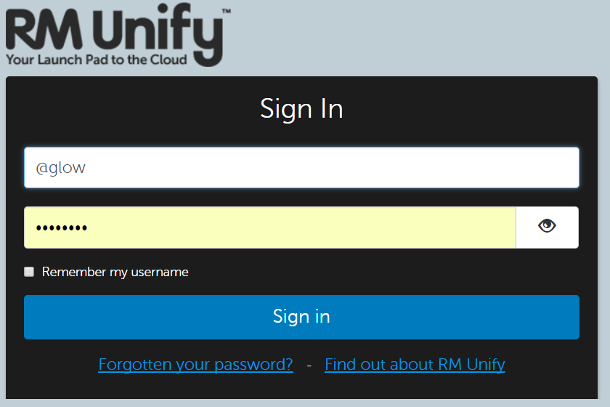Click the word Unify in the logo
The image size is (610, 407).
(158, 35)
